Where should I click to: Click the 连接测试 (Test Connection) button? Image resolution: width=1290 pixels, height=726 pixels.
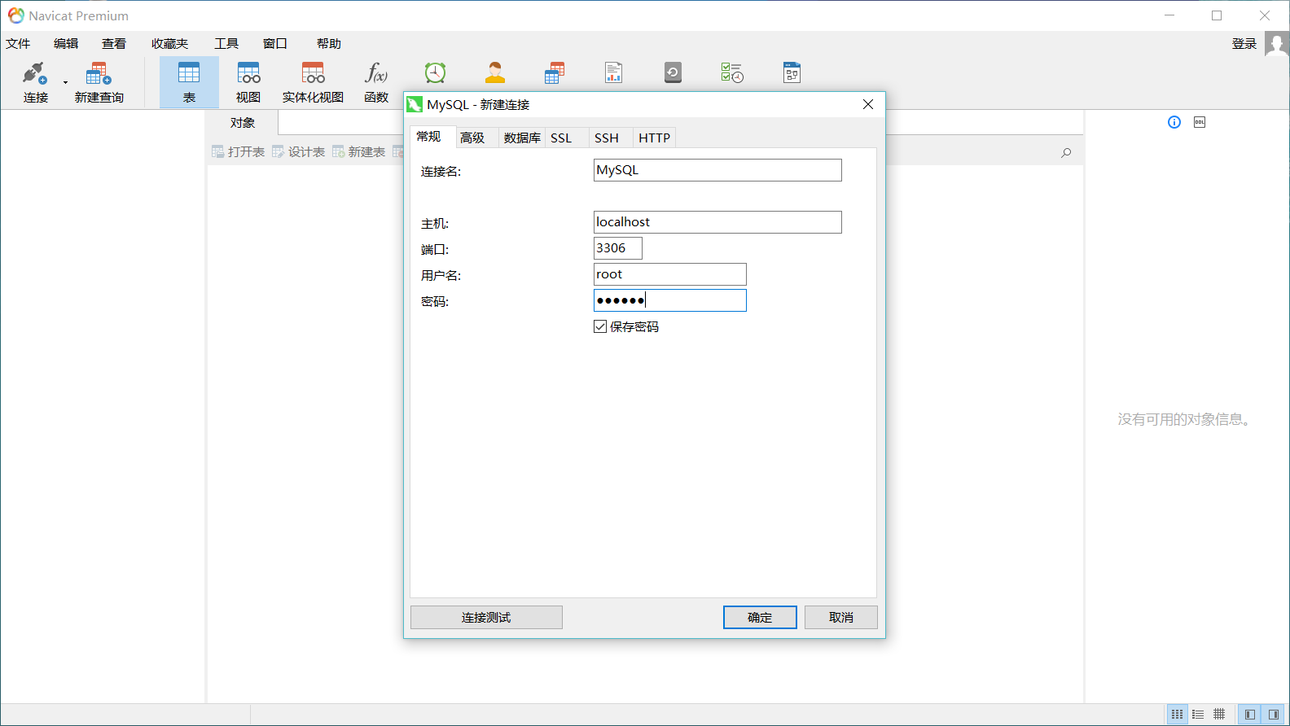click(x=486, y=618)
